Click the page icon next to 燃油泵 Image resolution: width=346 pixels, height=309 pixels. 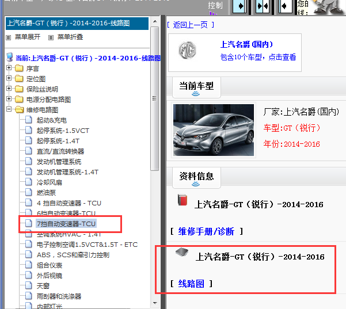(28, 192)
